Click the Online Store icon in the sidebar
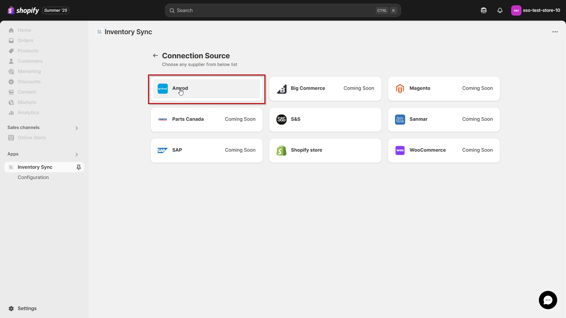 tap(11, 138)
